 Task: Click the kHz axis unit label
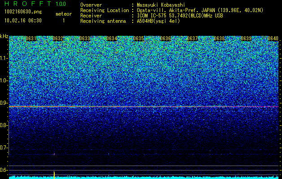[x=4, y=36]
